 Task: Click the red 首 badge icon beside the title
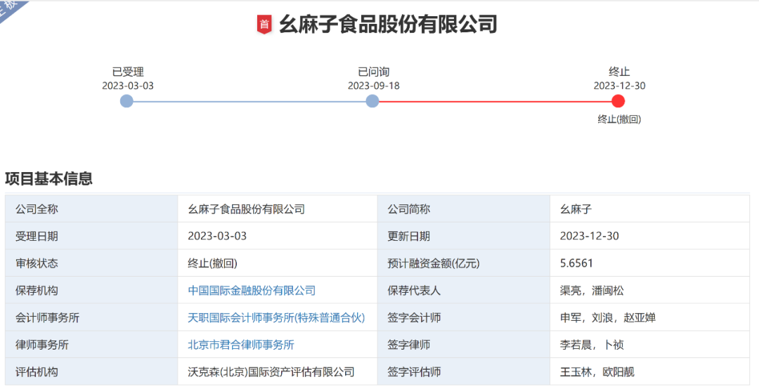(x=264, y=24)
